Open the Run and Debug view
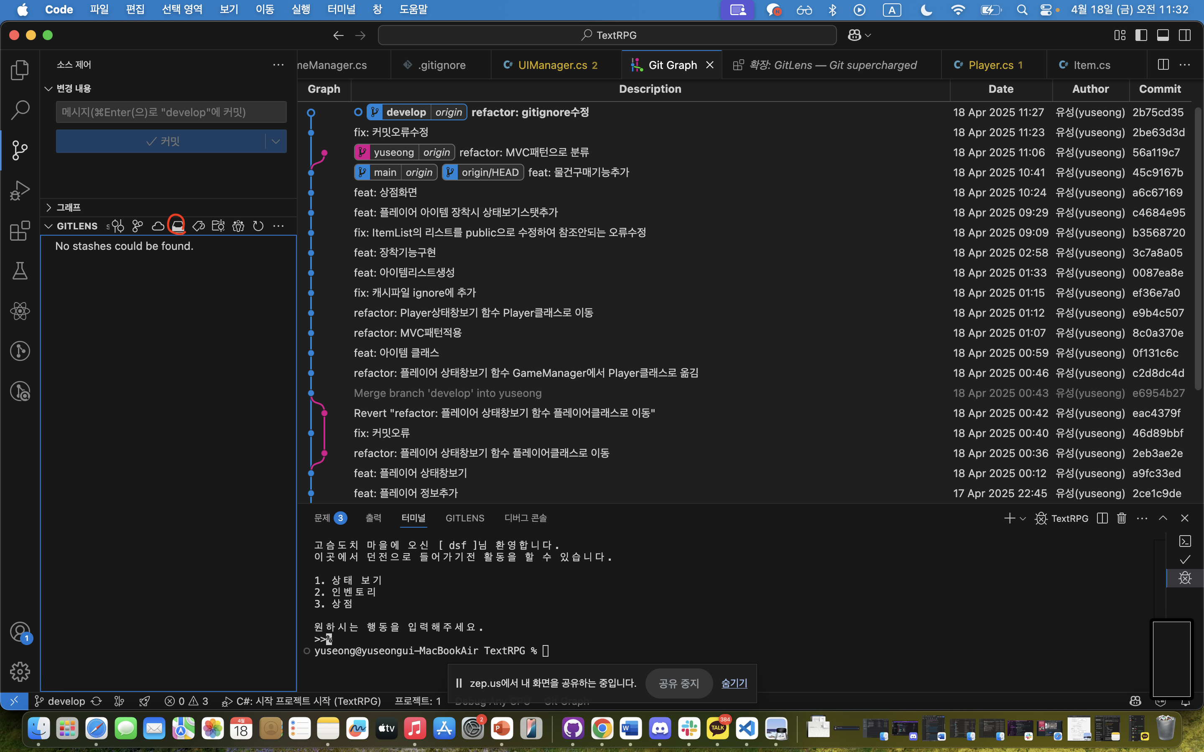The width and height of the screenshot is (1204, 752). click(x=20, y=191)
